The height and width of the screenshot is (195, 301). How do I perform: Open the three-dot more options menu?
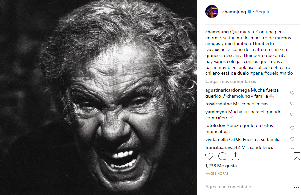pyautogui.click(x=296, y=187)
